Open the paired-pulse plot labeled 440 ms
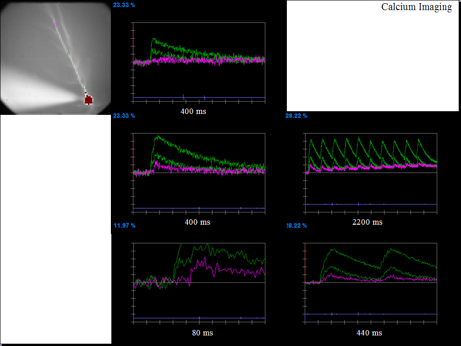 (371, 283)
